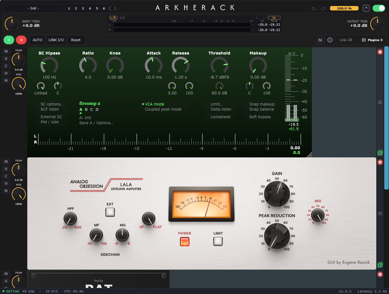The width and height of the screenshot is (389, 294).
Task: Open Save A / Options menu
Action: pos(96,123)
